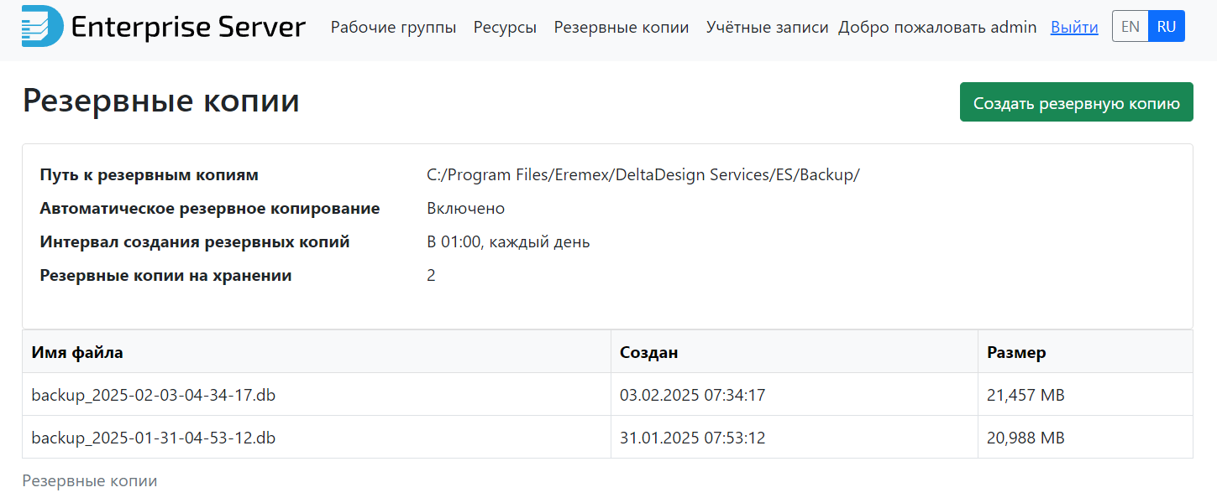Open the Учётные записи menu item
Image resolution: width=1217 pixels, height=503 pixels.
click(x=768, y=28)
